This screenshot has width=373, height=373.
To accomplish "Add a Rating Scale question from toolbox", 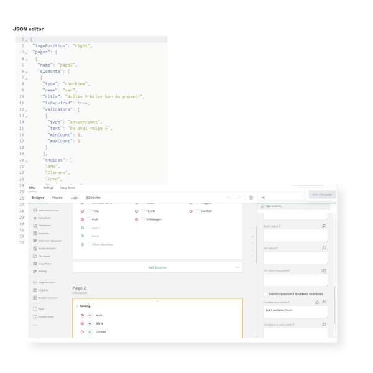I will pyautogui.click(x=42, y=218).
